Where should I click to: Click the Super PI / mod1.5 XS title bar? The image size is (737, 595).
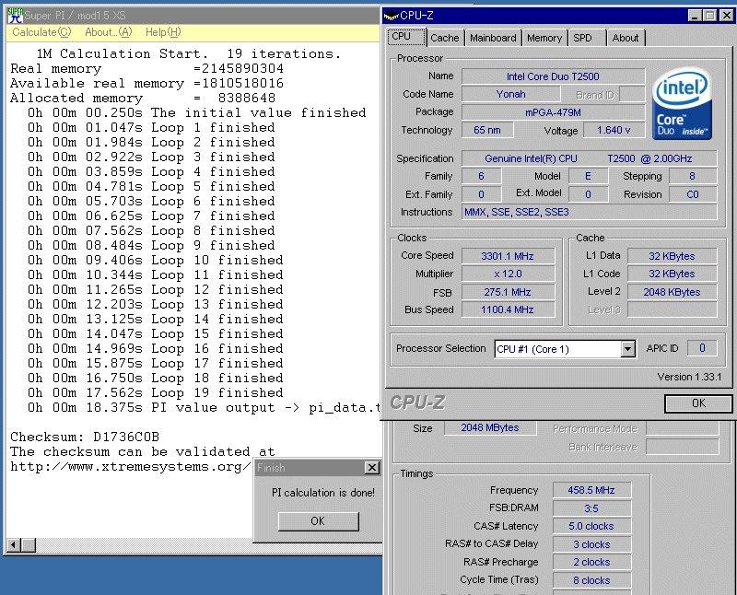193,16
